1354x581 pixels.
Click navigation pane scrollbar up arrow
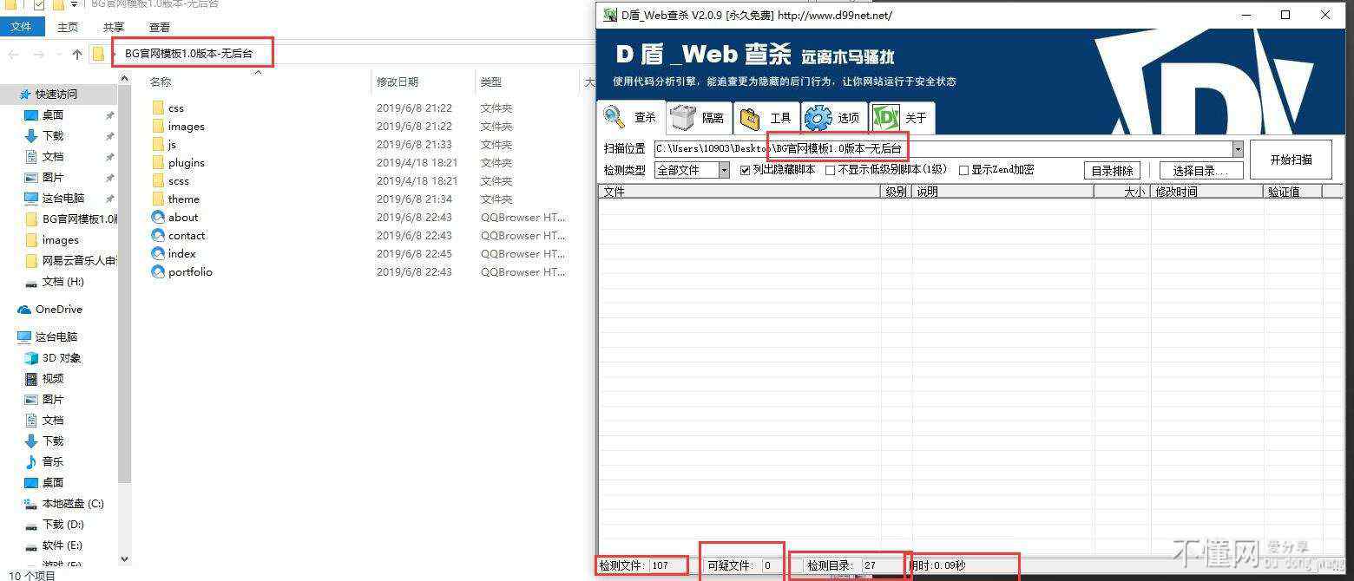pos(124,78)
